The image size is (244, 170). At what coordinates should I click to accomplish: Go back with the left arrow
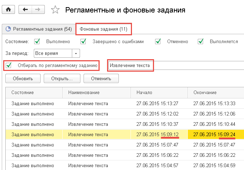click(25, 10)
